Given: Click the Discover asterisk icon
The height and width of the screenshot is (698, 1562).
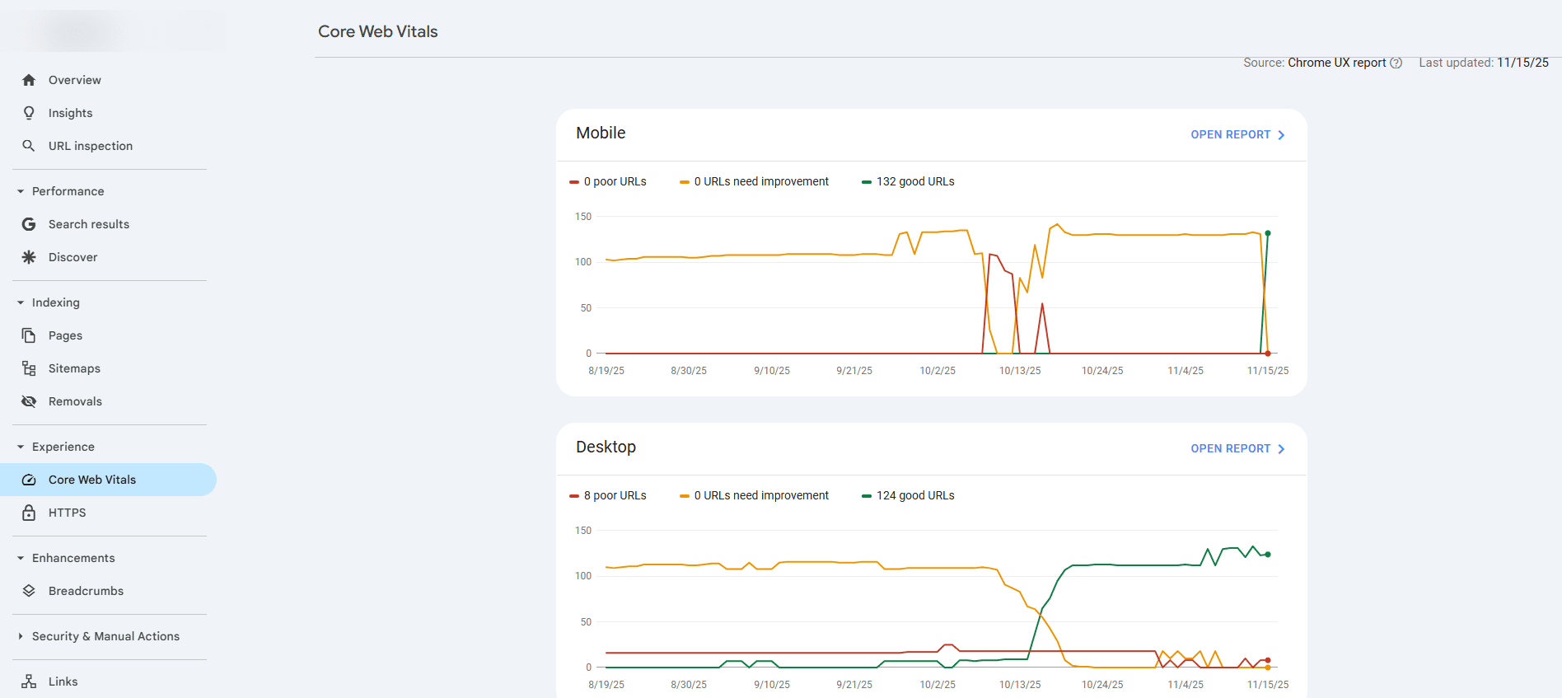Looking at the screenshot, I should tap(29, 257).
